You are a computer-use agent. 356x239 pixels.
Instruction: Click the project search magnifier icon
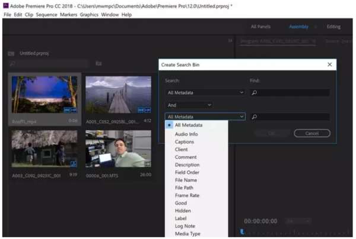click(12, 64)
